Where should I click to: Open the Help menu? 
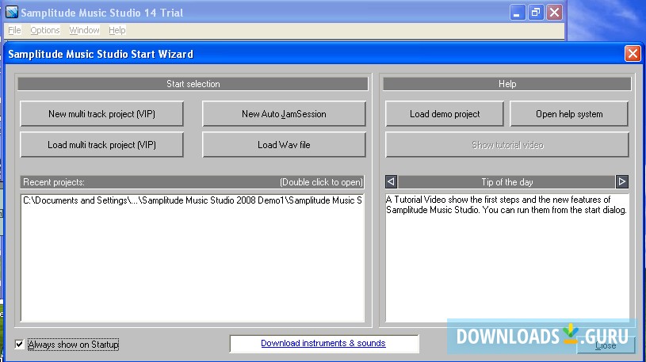tap(117, 30)
